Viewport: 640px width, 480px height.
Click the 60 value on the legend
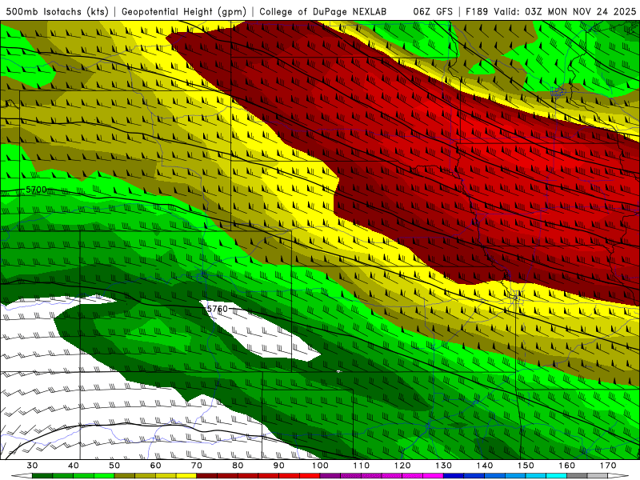coord(155,466)
